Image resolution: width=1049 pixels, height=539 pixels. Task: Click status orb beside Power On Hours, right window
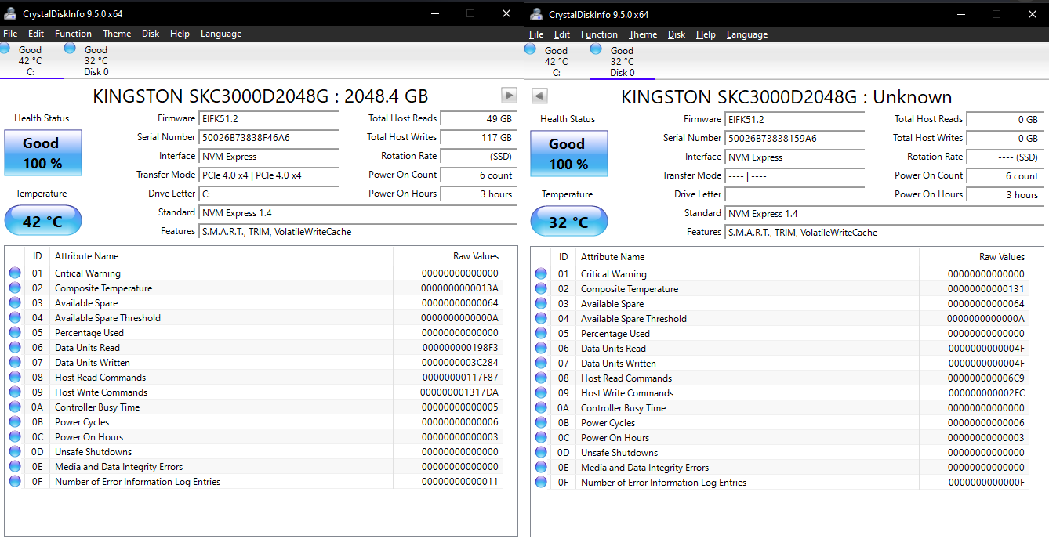(541, 438)
